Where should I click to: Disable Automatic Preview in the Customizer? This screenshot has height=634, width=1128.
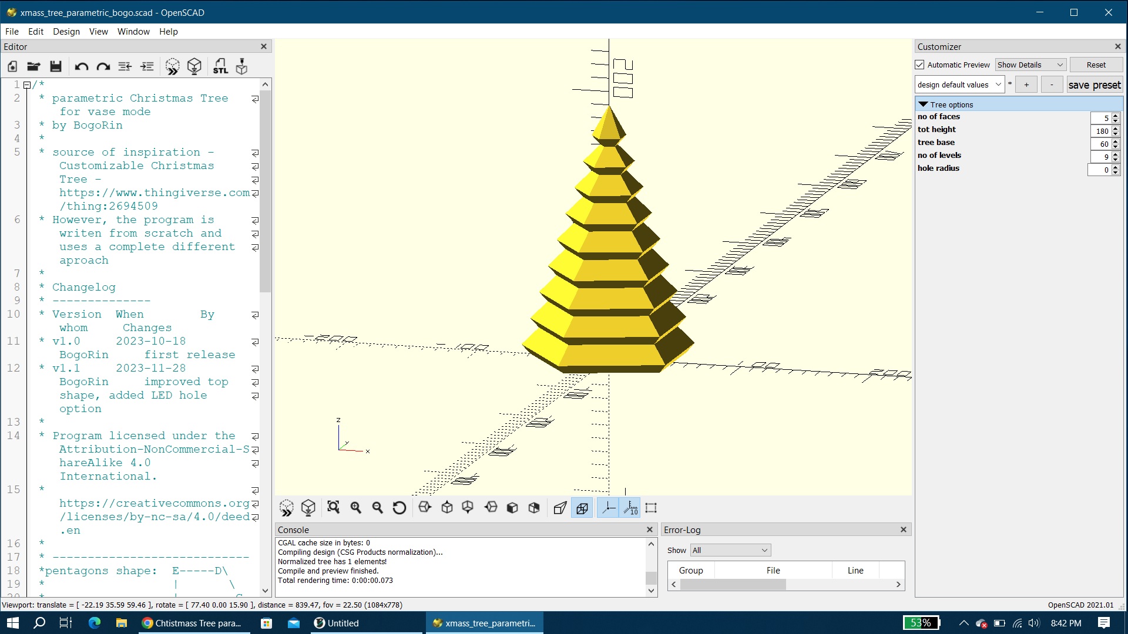921,65
